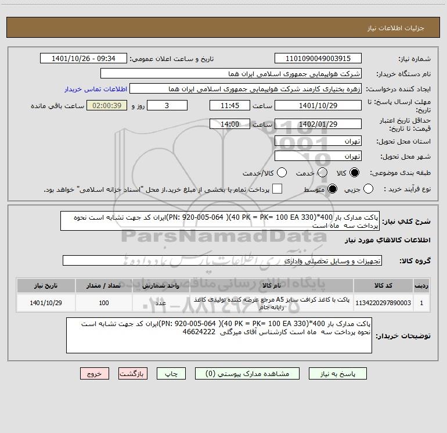Click the بازگشت back button

point(134,375)
